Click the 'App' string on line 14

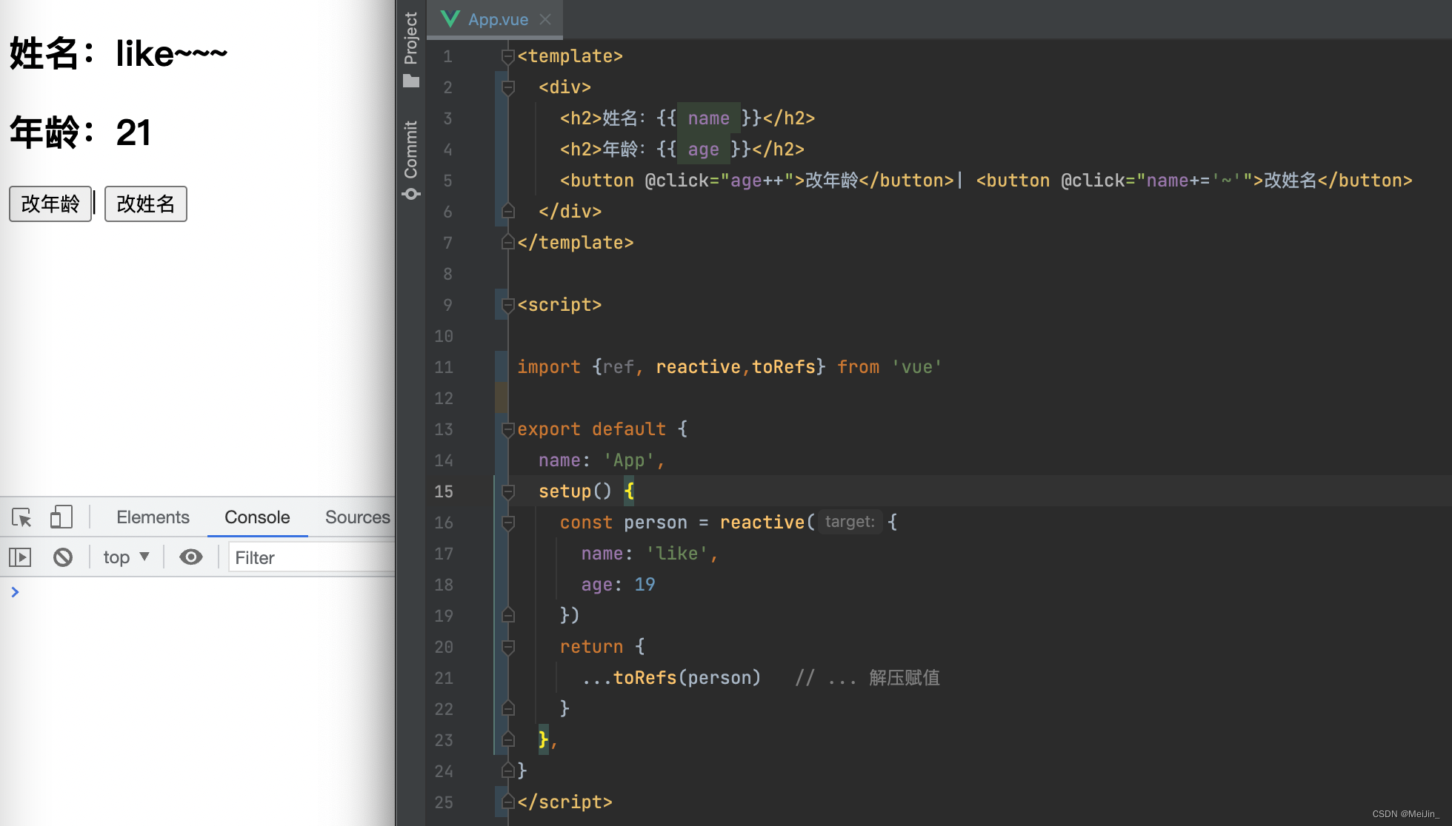coord(629,460)
